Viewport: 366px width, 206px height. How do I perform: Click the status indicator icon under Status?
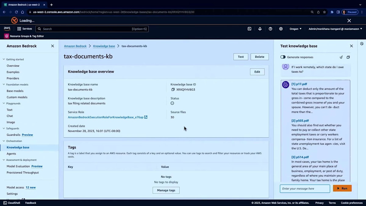(172, 103)
